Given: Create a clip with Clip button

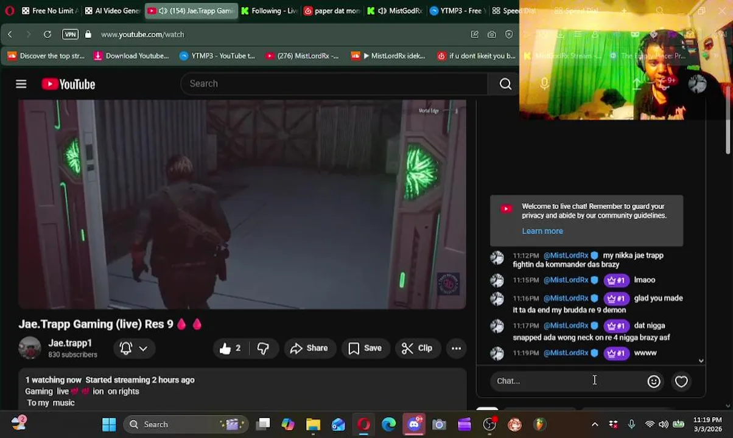Looking at the screenshot, I should [x=417, y=348].
